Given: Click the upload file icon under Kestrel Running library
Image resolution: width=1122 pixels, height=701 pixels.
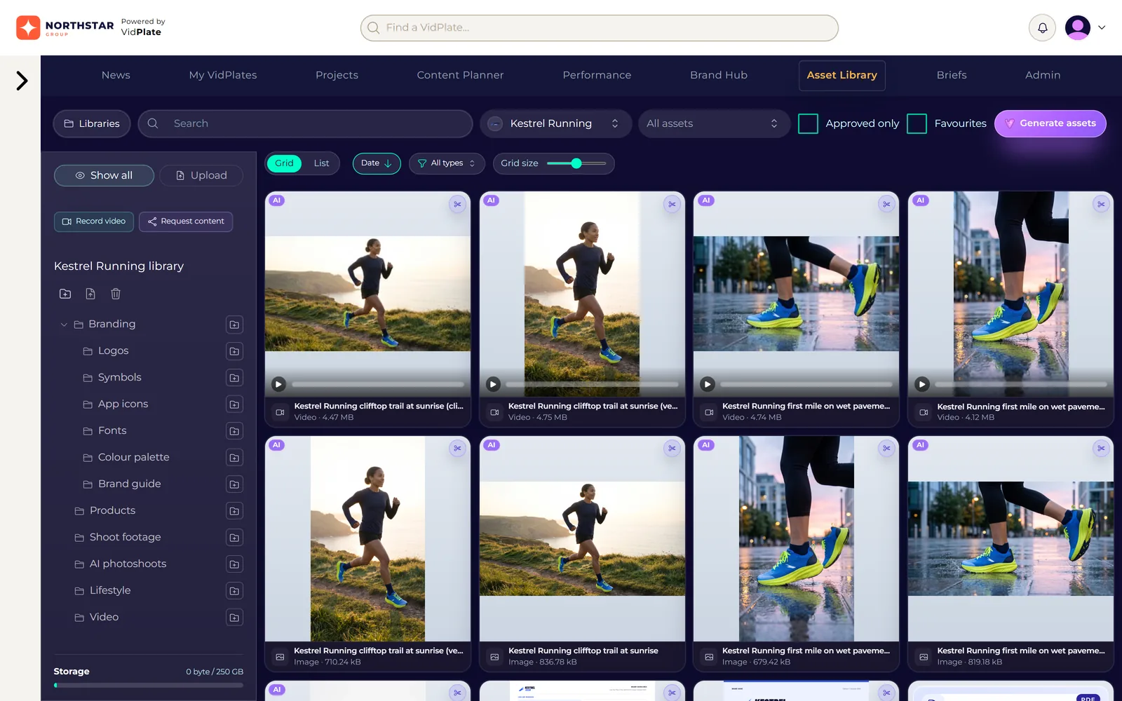Looking at the screenshot, I should [90, 294].
